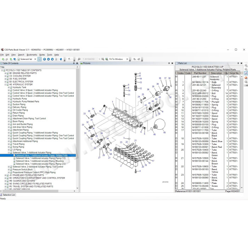Click the blue circle left-arrow icon
The image size is (248, 248).
click(x=49, y=59)
